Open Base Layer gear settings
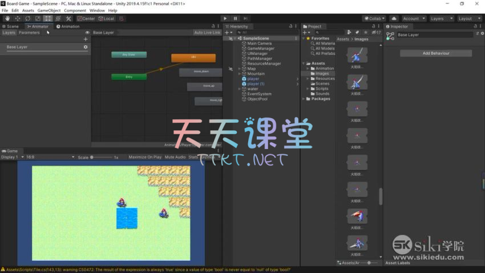The height and width of the screenshot is (273, 485). tap(86, 47)
